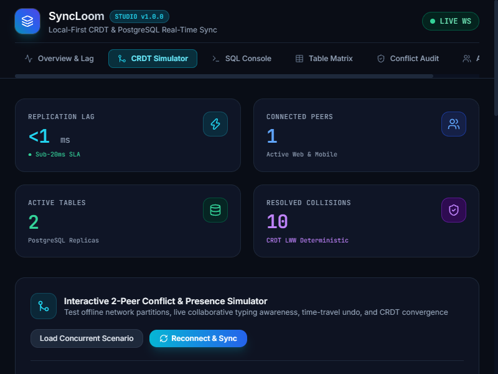This screenshot has width=498, height=374.
Task: Click the horizontal tab bar scrollbar
Action: tap(224, 76)
